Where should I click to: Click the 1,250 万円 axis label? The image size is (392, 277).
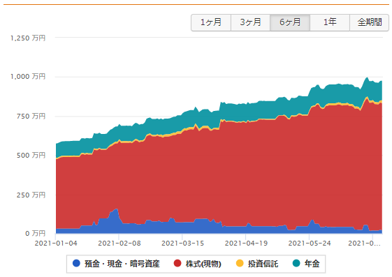coord(28,38)
